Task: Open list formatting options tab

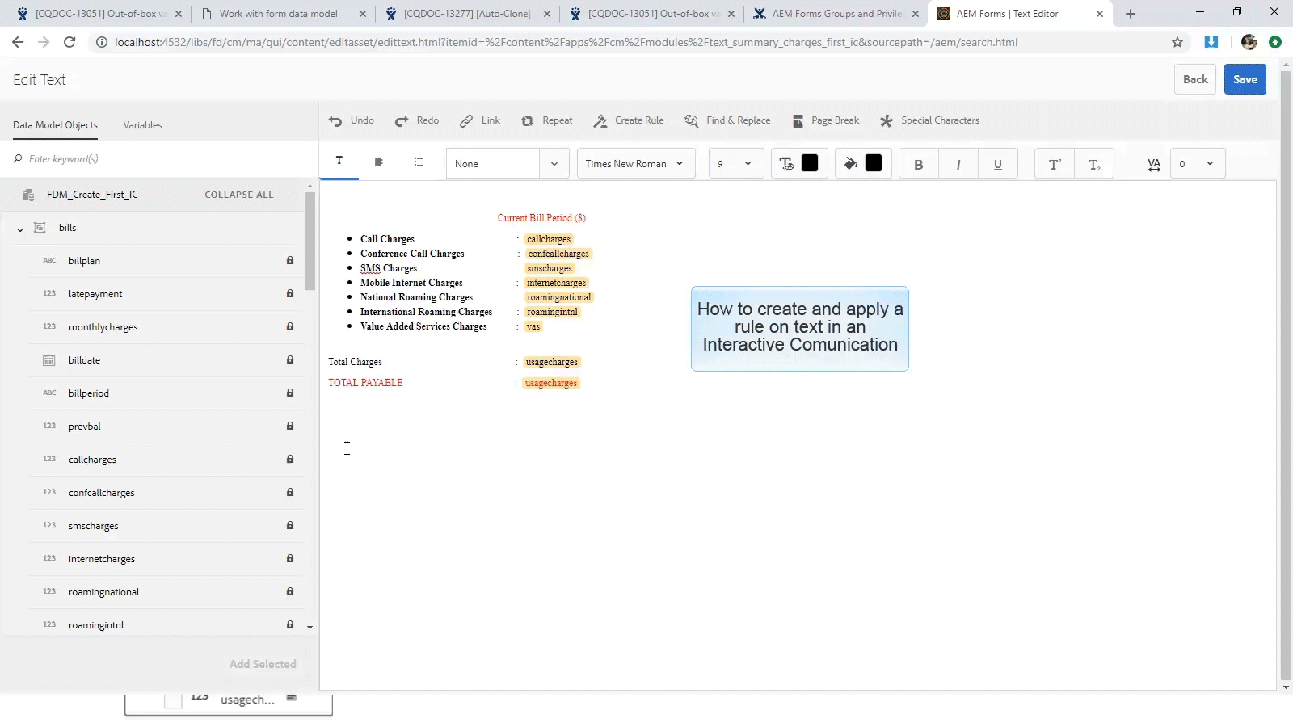Action: [419, 162]
